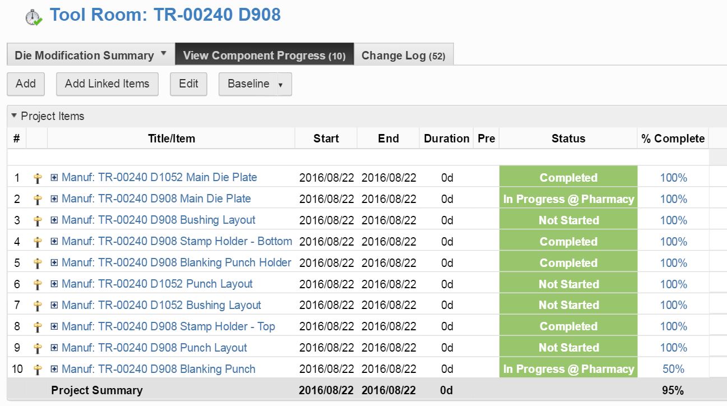727x406 pixels.
Task: Click 95% in Project Summary row
Action: coord(673,390)
